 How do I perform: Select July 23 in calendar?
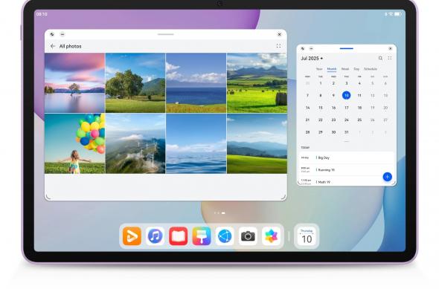pyautogui.click(x=333, y=120)
